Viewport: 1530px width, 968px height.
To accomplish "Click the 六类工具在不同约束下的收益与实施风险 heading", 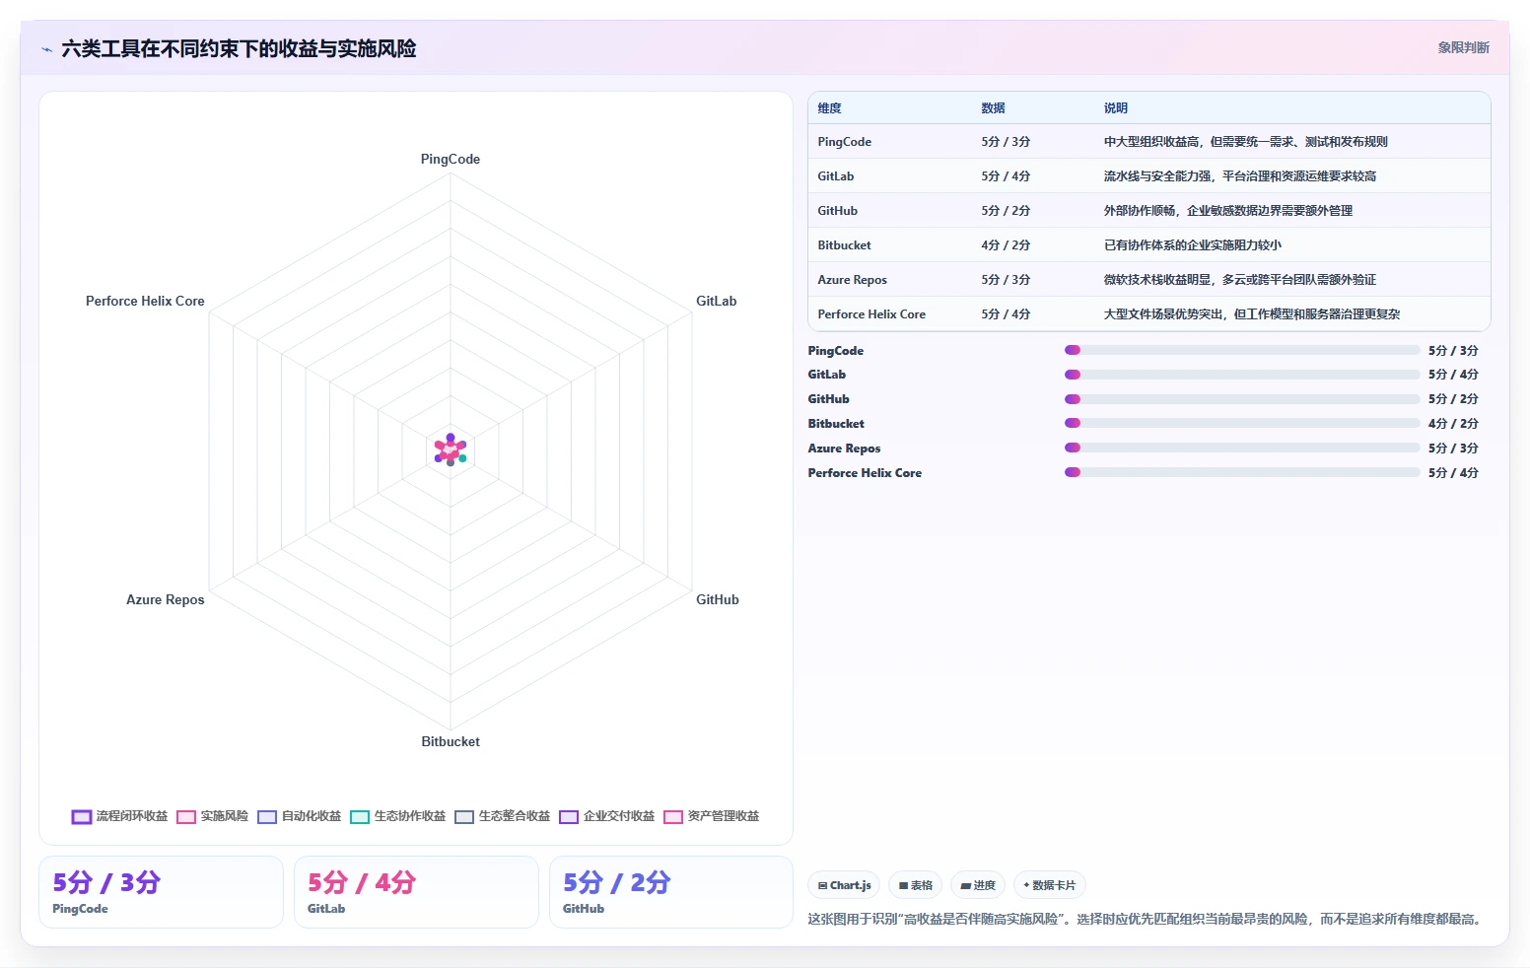I will pos(239,48).
